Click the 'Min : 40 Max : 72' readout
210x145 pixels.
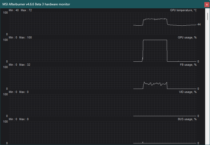pyautogui.click(x=20, y=10)
